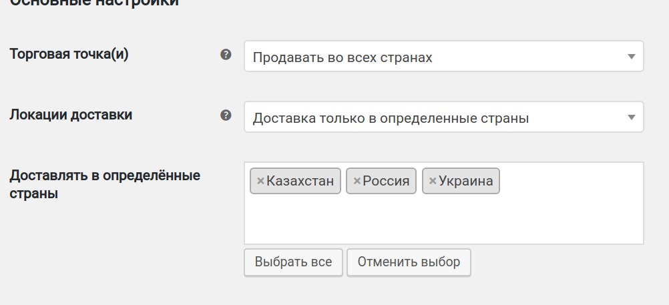This screenshot has height=305, width=669.
Task: Click the gap between Россия and Украина tags
Action: point(420,181)
